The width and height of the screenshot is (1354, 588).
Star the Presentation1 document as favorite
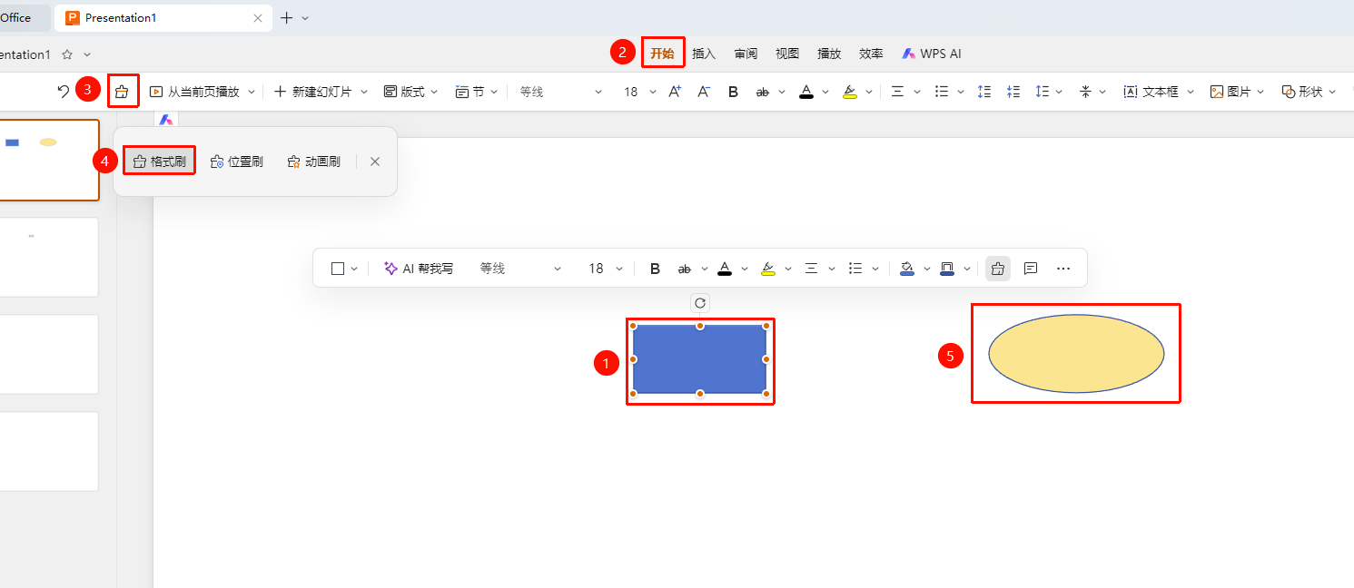[x=67, y=54]
